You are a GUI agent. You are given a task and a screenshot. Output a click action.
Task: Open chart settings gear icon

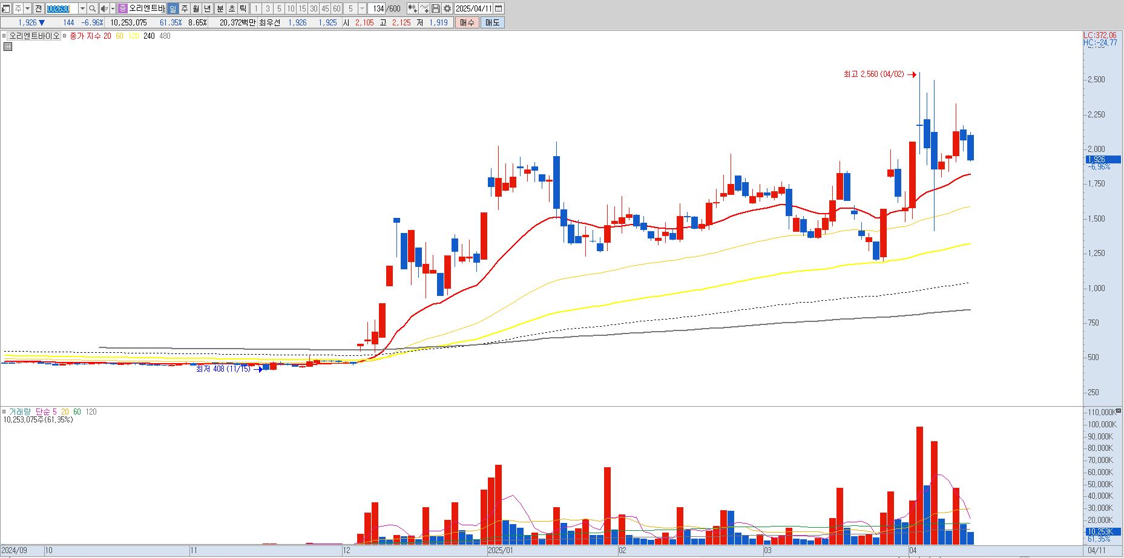click(x=447, y=8)
